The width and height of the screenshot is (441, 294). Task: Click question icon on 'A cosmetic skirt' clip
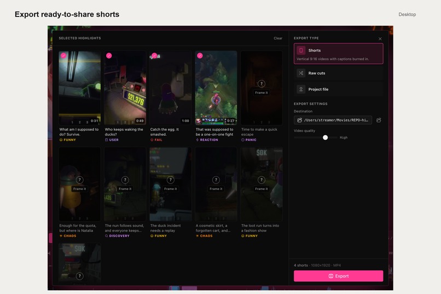216,180
